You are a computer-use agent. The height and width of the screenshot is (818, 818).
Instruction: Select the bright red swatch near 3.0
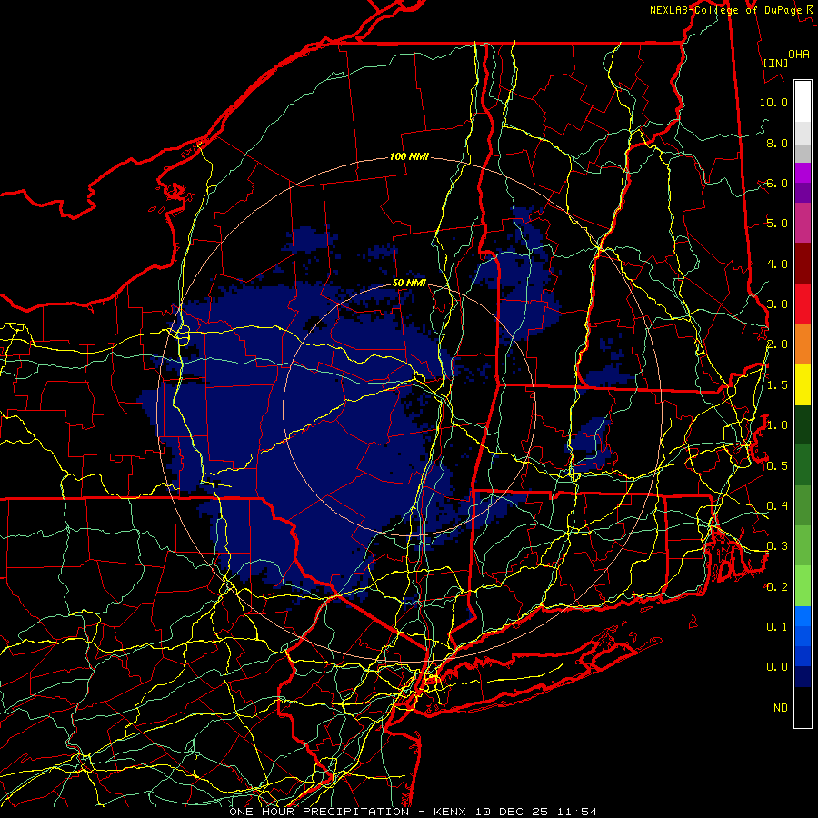tap(803, 304)
